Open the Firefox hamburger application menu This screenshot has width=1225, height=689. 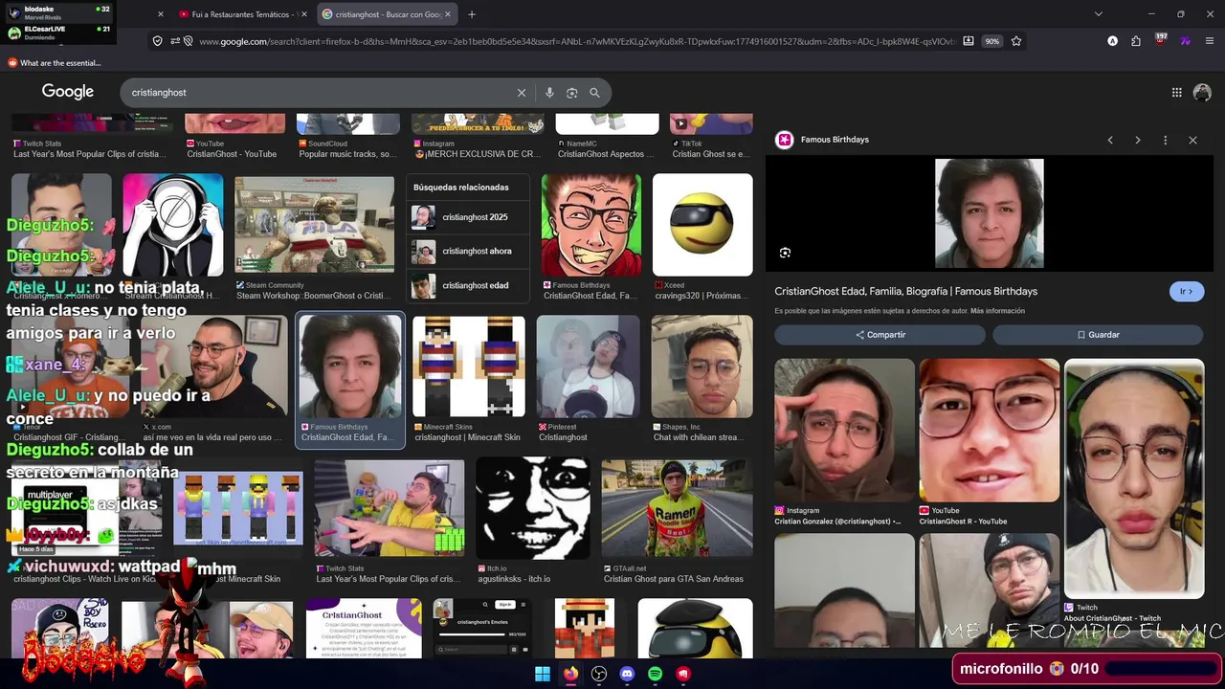(x=1210, y=41)
